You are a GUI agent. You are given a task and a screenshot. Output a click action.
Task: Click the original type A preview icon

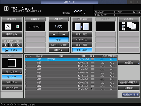click(x=8, y=26)
